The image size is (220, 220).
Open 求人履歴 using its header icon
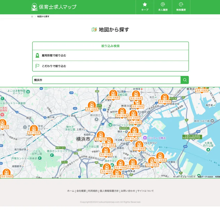162,5
